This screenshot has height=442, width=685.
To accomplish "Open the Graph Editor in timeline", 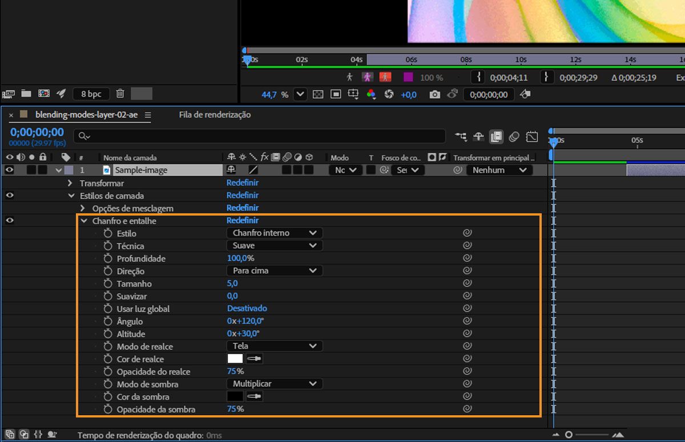I will click(x=532, y=136).
